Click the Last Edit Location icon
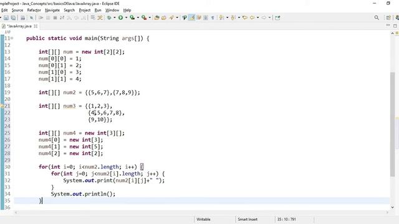Image resolution: width=399 pixels, height=224 pixels. 245,18
